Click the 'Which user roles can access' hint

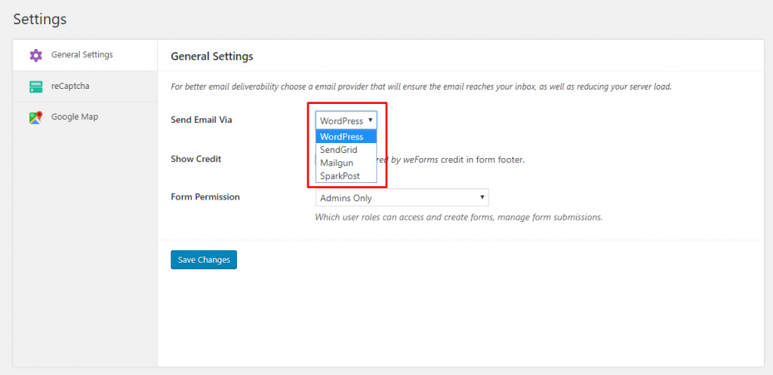pos(458,217)
